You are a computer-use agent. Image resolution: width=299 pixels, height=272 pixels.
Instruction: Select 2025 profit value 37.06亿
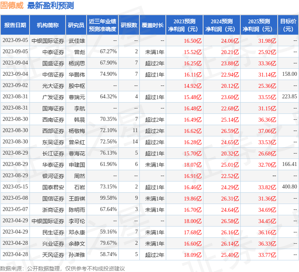point(267,131)
